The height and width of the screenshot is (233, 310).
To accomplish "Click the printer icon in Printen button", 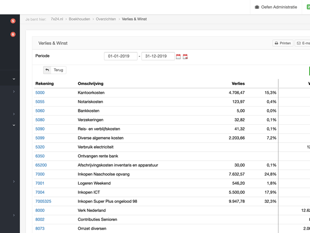I will tap(276, 43).
